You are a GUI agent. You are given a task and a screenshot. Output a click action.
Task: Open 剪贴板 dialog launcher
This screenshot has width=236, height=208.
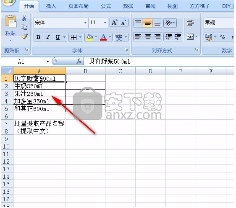click(27, 49)
